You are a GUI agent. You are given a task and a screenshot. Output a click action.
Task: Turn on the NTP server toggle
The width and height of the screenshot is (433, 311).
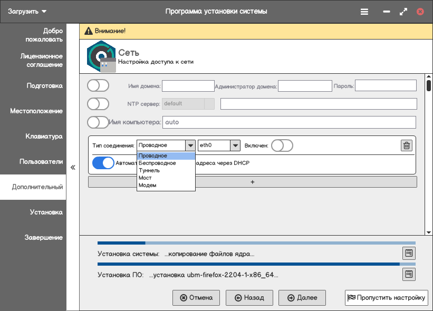coord(98,103)
